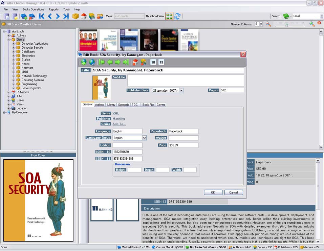
Task: Click the OK button
Action: pyautogui.click(x=213, y=192)
